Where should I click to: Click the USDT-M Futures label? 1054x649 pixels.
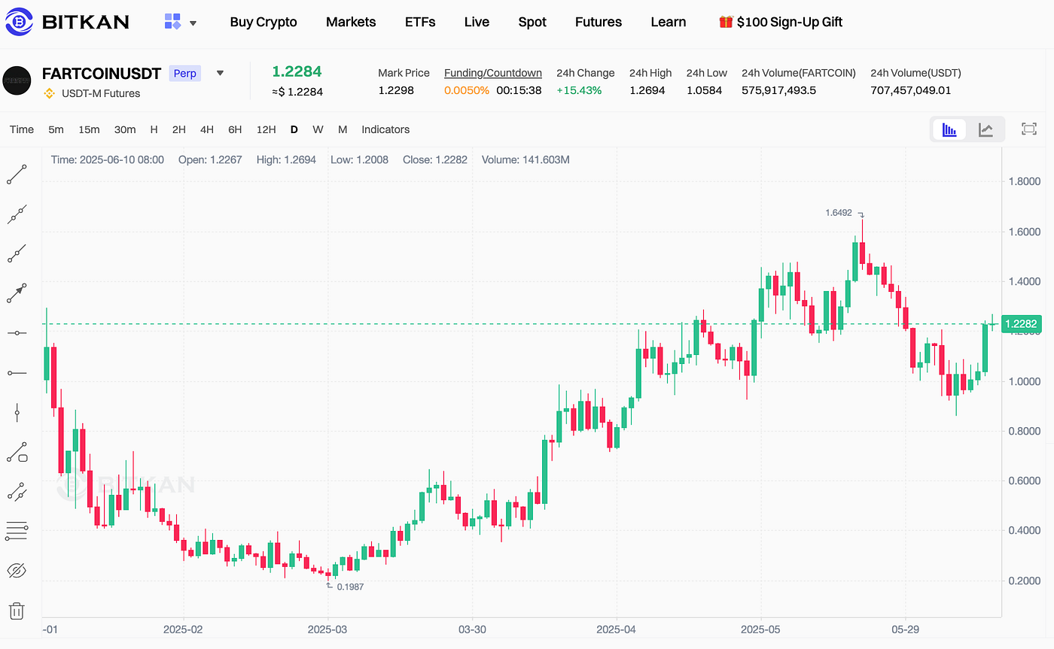point(101,93)
